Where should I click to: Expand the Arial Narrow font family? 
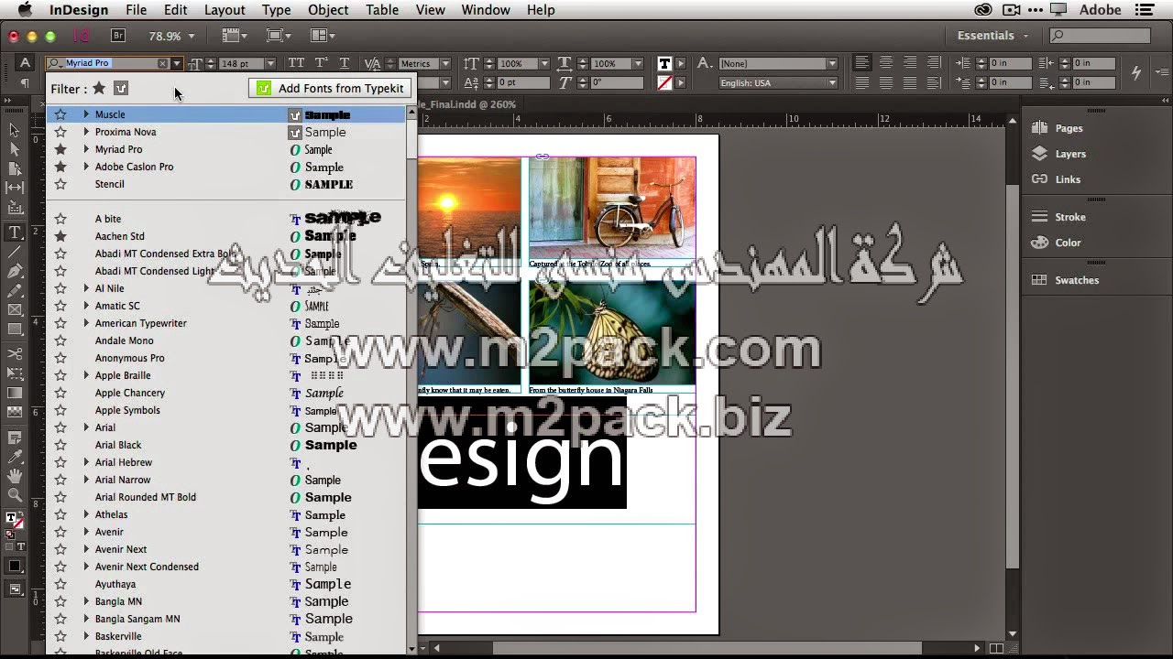pos(86,480)
